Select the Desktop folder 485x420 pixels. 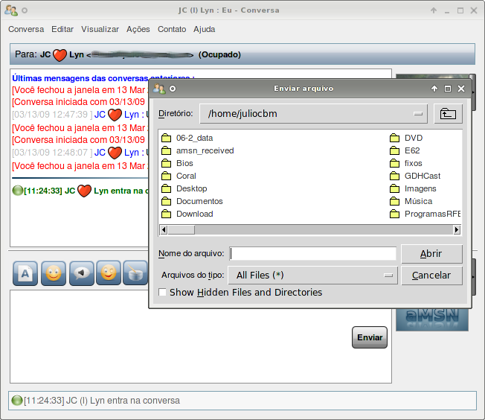coord(184,188)
